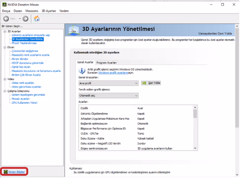Select Video görüntüsü ayarları
The height and width of the screenshot is (178, 240).
click(x=26, y=87)
